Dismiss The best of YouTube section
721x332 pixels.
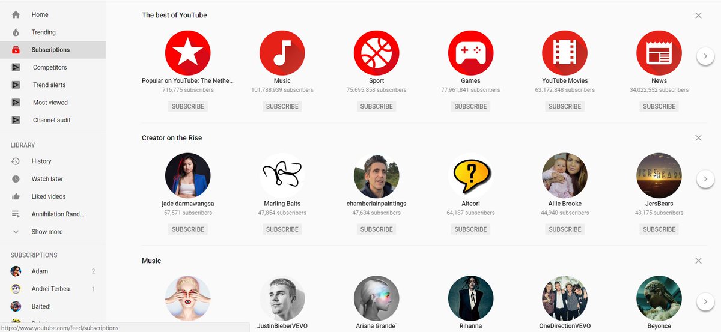point(698,16)
